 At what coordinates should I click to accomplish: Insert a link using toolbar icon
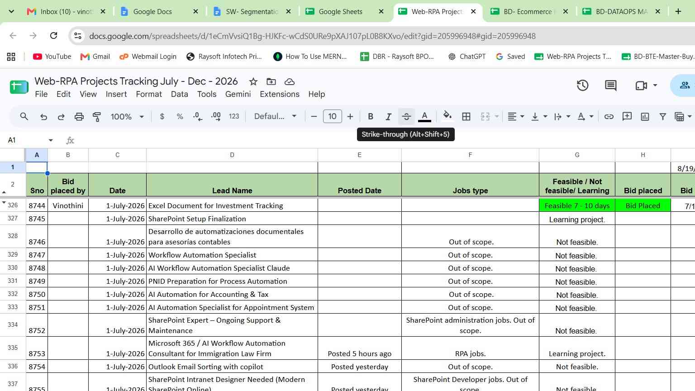[609, 117]
